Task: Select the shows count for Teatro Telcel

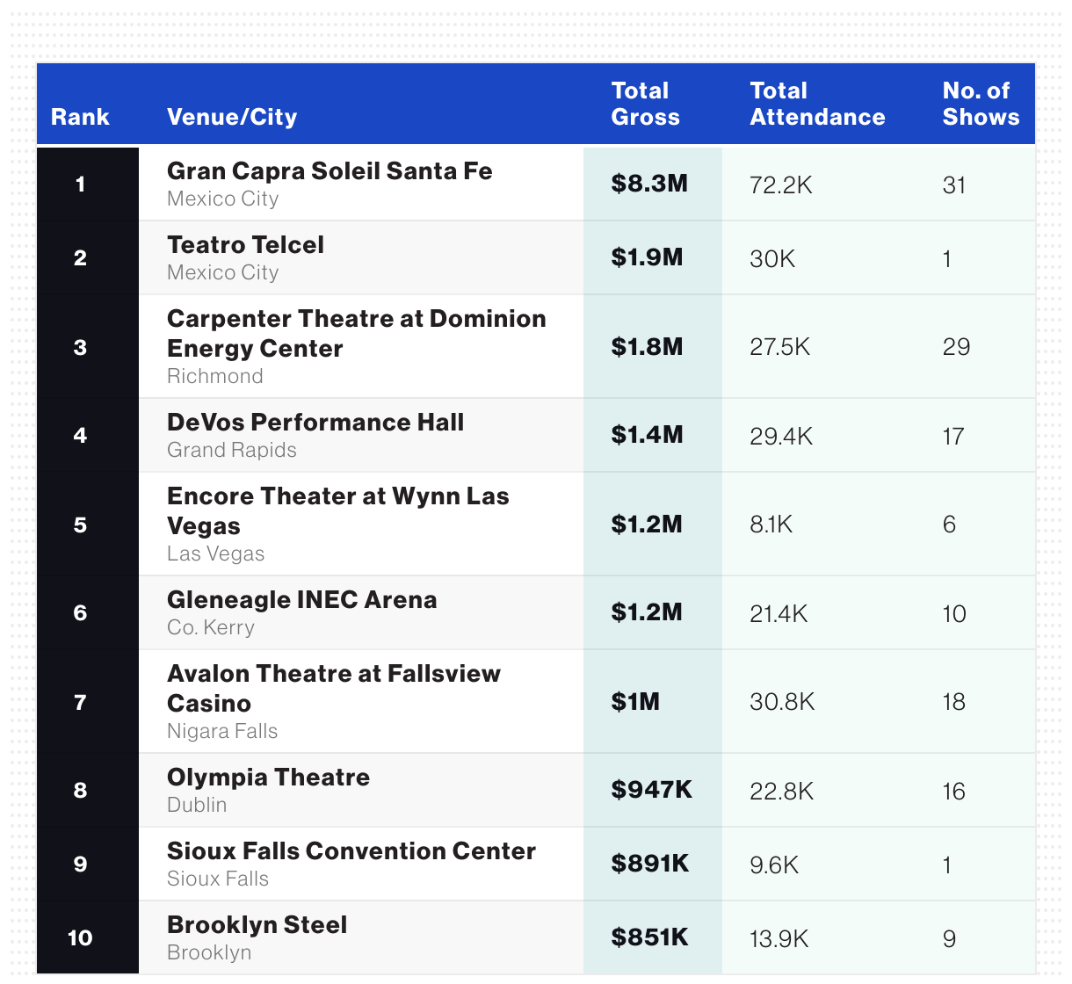Action: 947,258
